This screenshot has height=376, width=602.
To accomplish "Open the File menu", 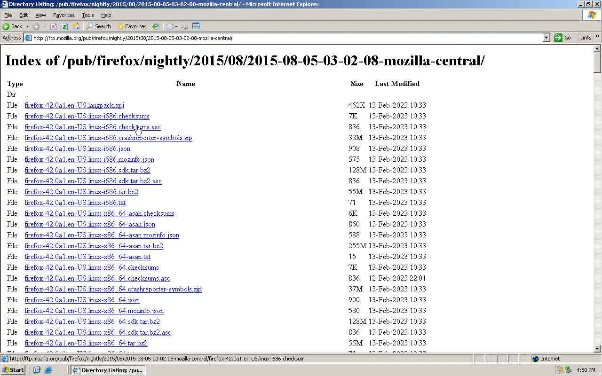I will click(x=8, y=15).
